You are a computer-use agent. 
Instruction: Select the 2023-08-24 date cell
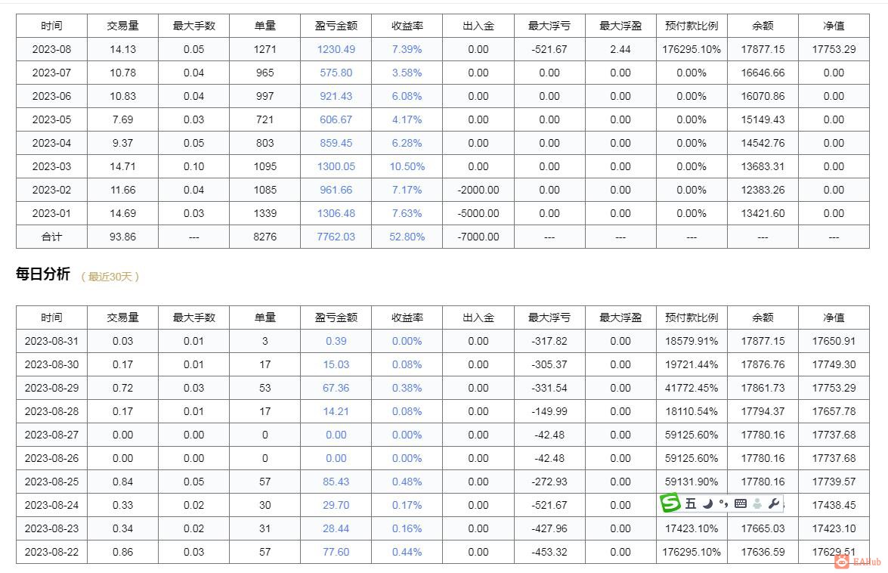pyautogui.click(x=51, y=505)
